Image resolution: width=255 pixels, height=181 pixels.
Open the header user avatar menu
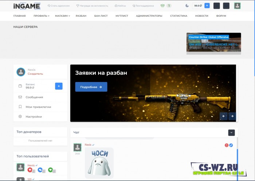coord(237,6)
